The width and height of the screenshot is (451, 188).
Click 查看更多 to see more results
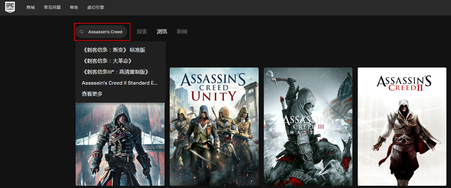point(92,94)
